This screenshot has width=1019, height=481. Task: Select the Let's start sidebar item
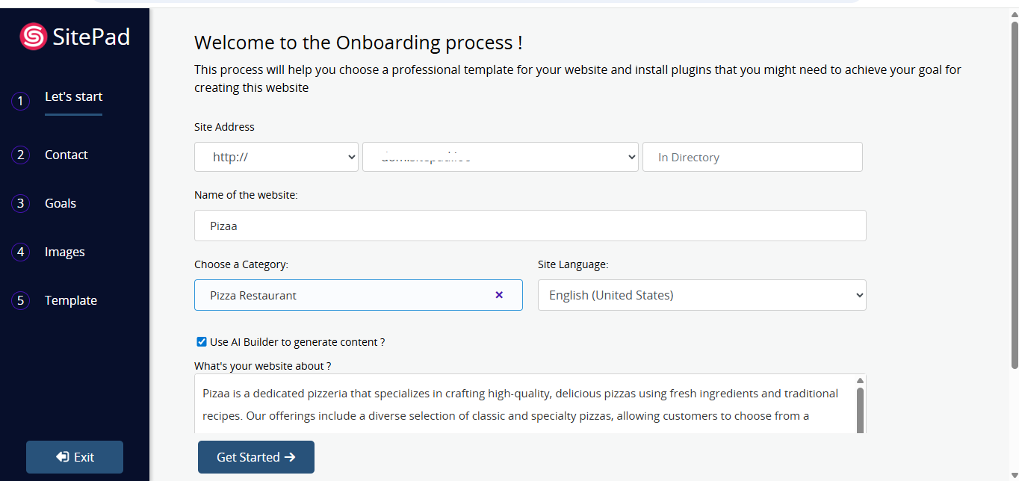click(72, 96)
